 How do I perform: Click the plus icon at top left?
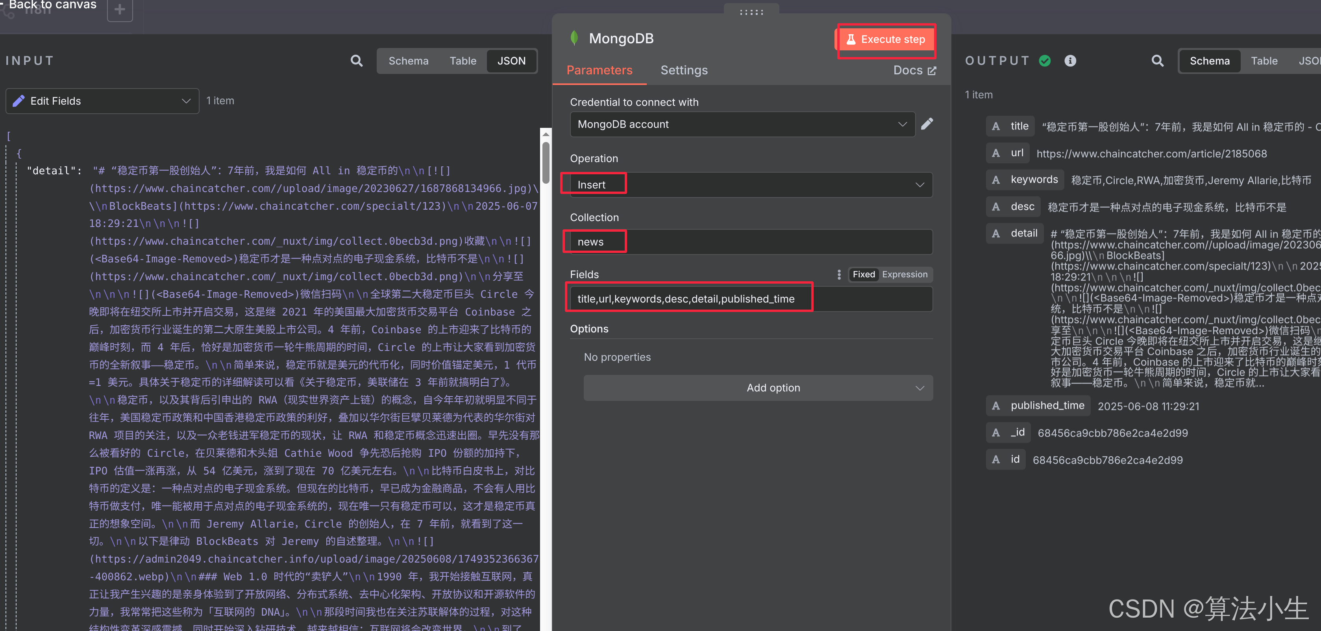120,9
